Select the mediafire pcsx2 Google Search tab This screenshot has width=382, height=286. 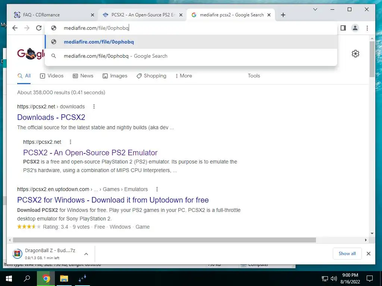(x=231, y=15)
